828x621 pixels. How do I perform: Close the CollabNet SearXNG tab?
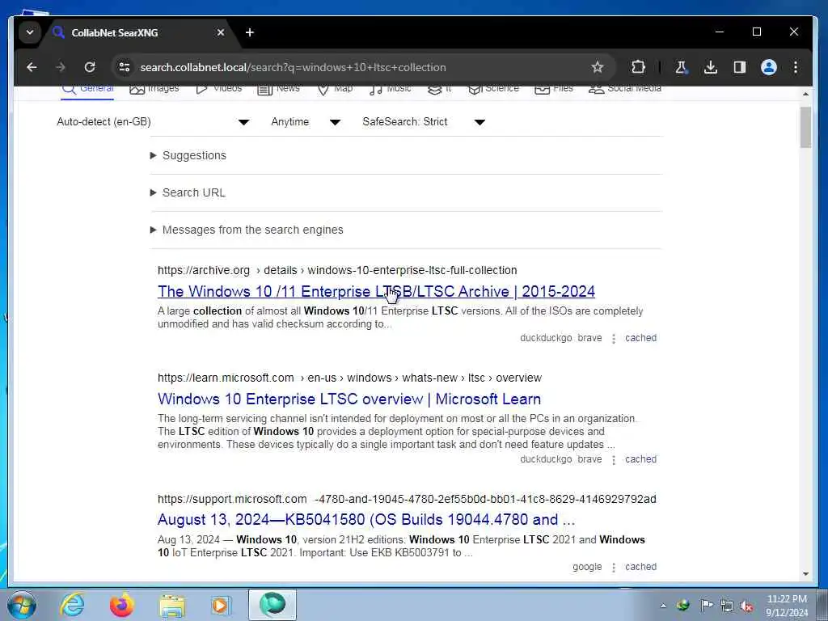[x=221, y=32]
